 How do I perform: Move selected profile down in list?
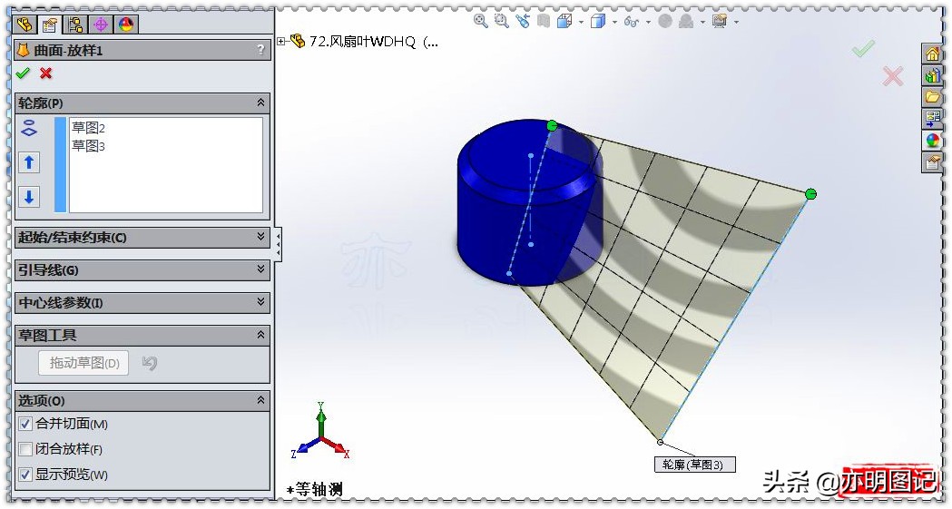coord(29,197)
